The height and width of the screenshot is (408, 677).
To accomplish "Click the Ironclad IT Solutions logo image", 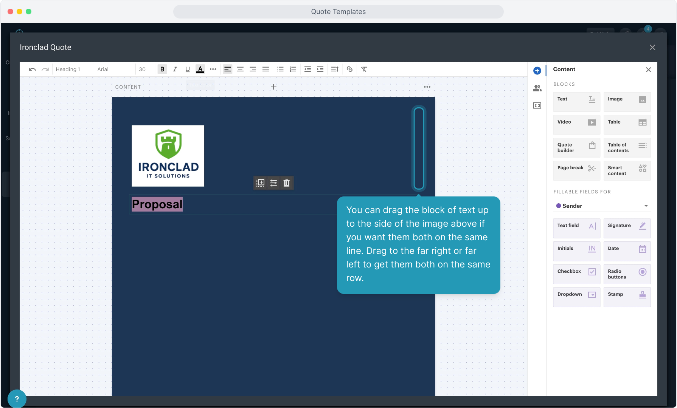I will (168, 156).
